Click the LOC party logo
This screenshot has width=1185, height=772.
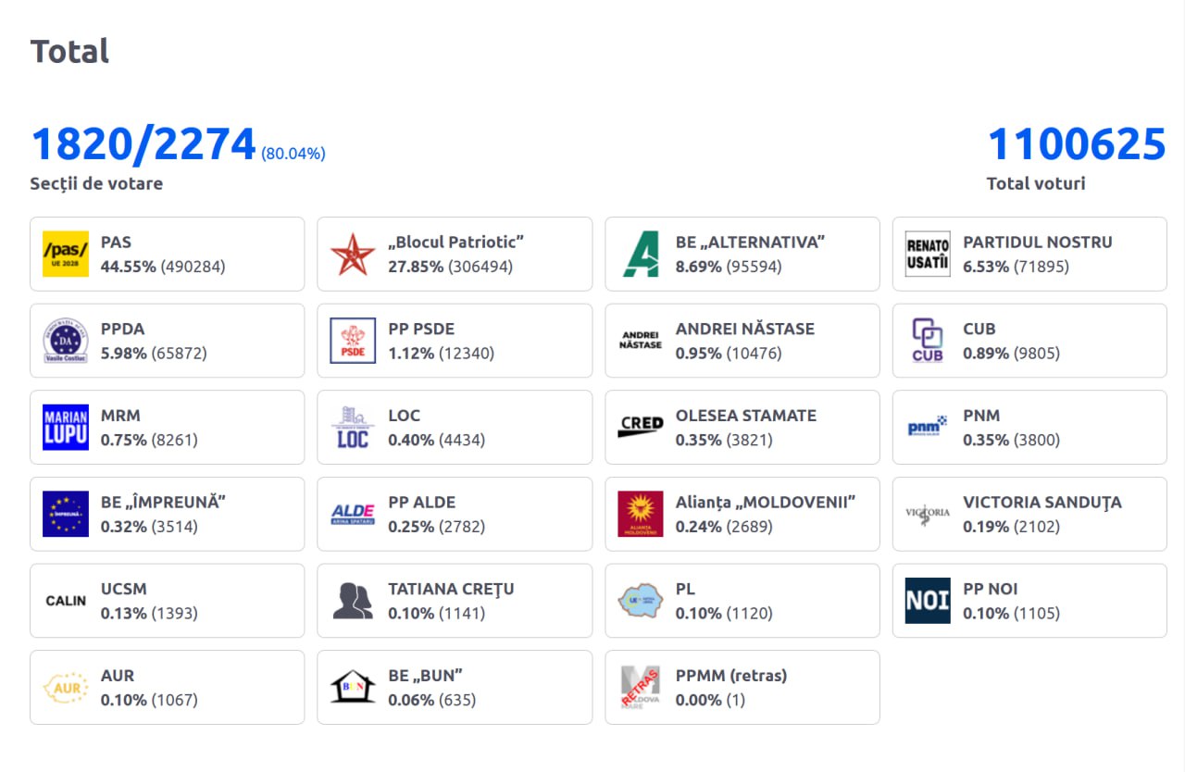coord(353,428)
